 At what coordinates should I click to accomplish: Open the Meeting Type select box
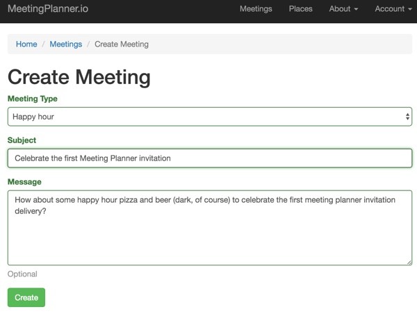point(210,117)
